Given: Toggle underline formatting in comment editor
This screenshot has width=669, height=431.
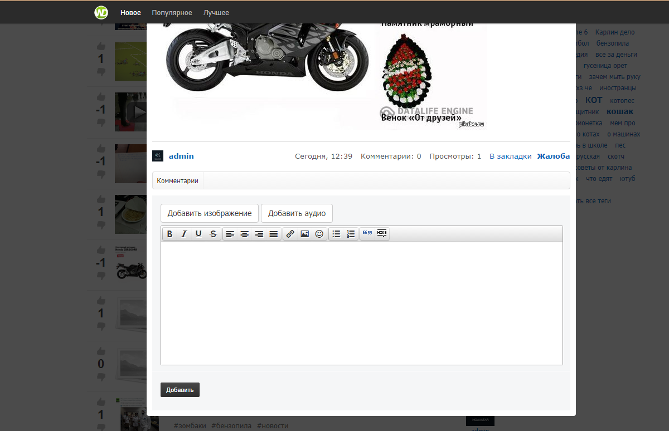Looking at the screenshot, I should click(198, 234).
